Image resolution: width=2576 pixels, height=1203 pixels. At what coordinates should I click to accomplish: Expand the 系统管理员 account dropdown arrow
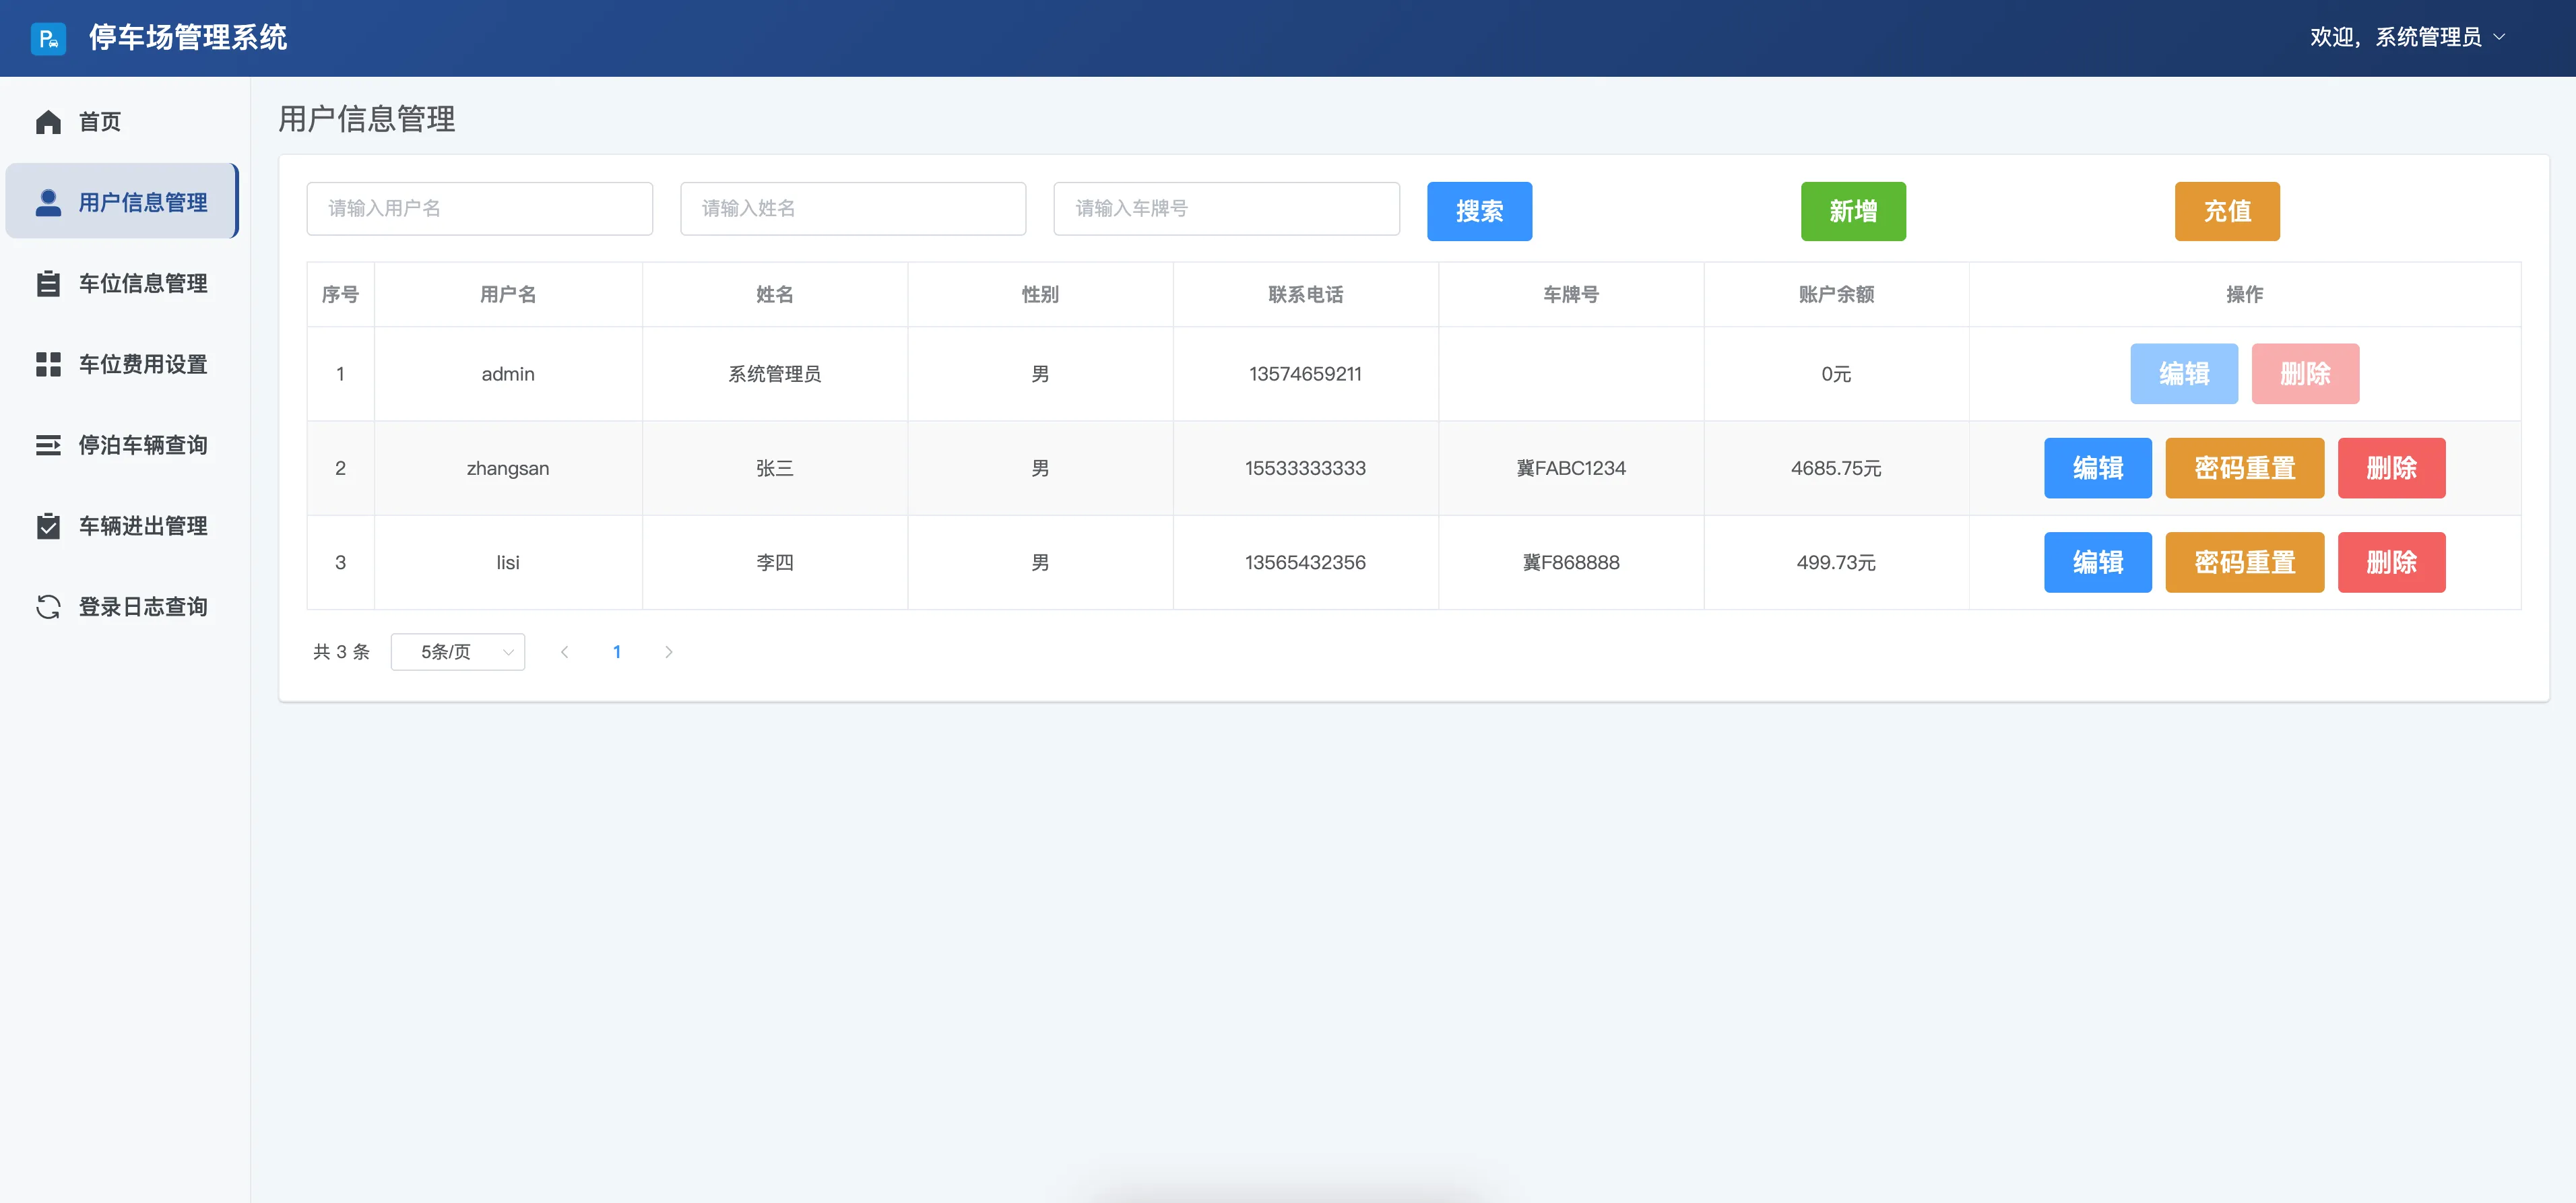2500,37
